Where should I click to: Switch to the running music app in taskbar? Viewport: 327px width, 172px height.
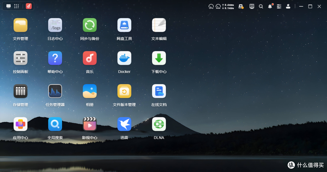(x=29, y=6)
